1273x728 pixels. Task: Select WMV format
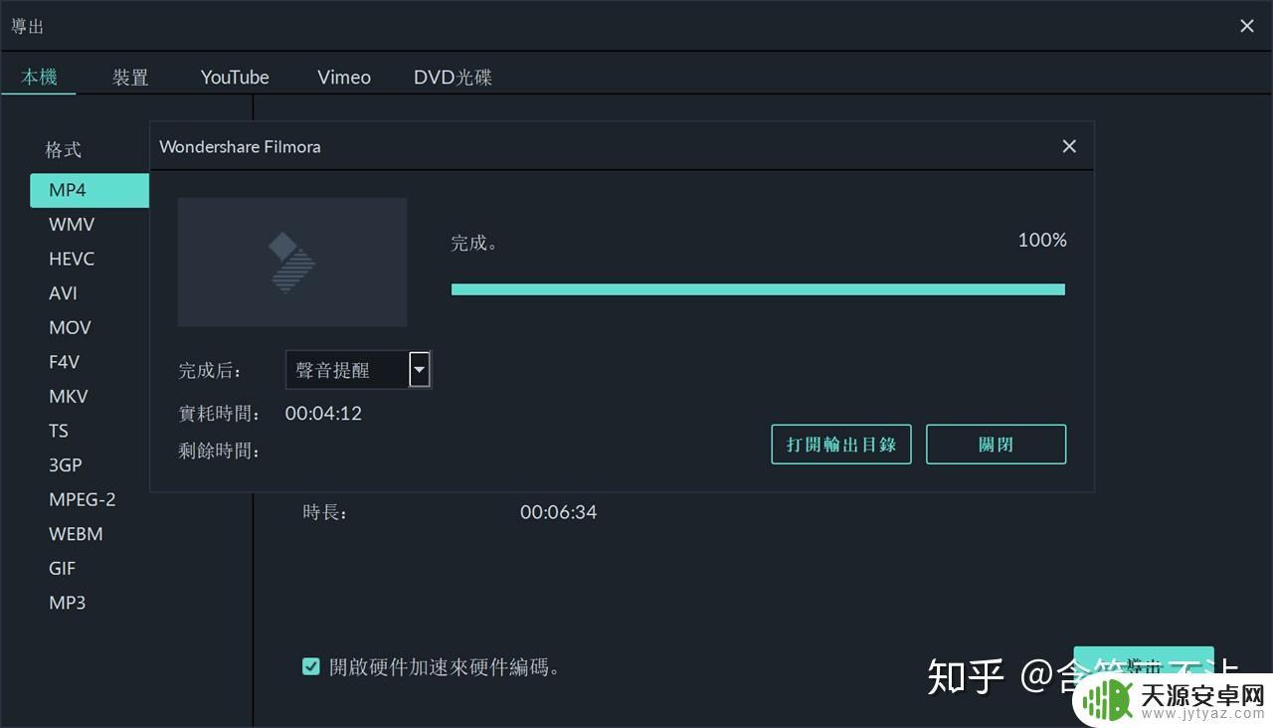click(72, 225)
